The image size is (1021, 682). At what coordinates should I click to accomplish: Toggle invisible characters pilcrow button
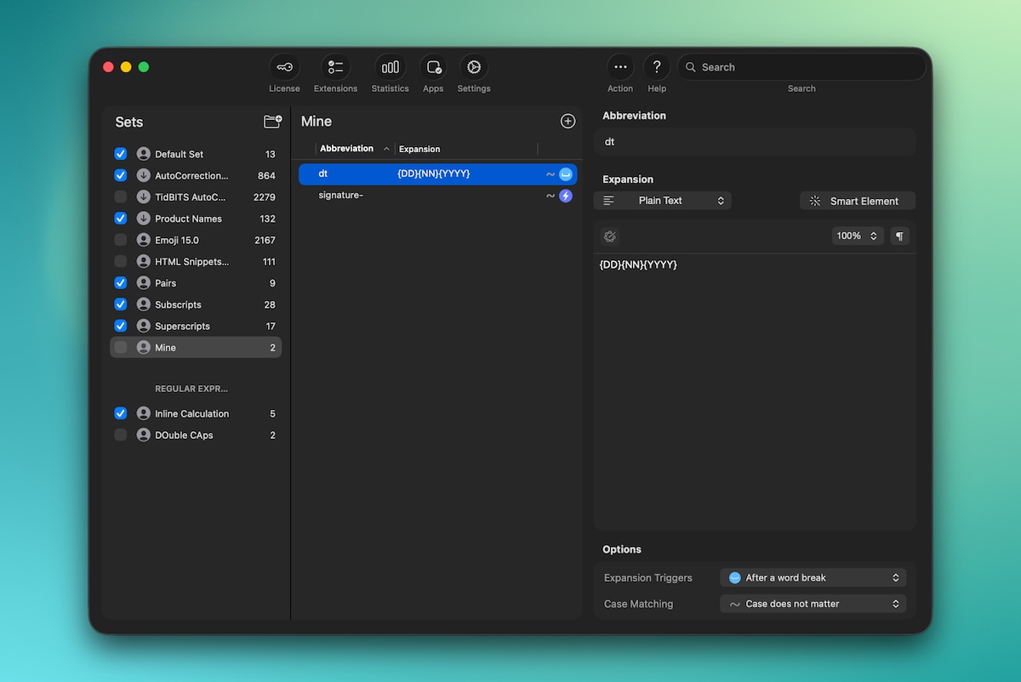[899, 236]
